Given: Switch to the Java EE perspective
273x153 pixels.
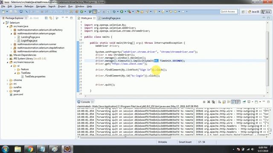Looking at the screenshot, I should (x=253, y=12).
